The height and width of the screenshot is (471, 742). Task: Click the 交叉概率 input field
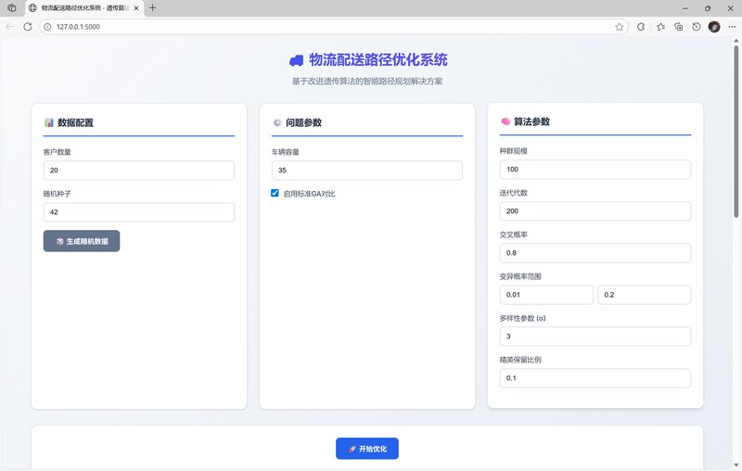(x=595, y=253)
